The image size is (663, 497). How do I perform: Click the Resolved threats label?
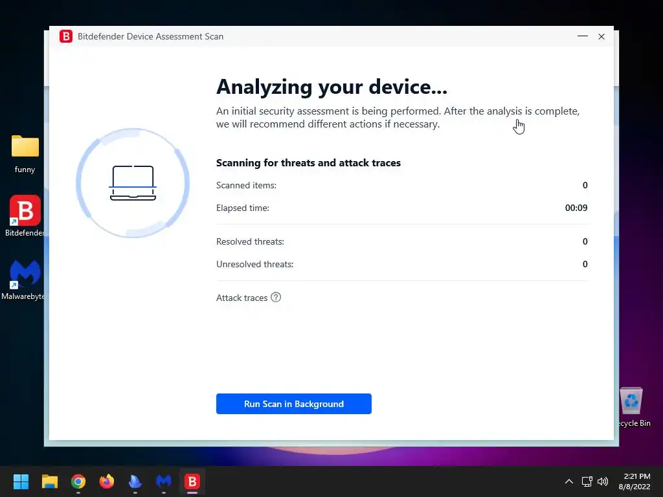point(250,241)
